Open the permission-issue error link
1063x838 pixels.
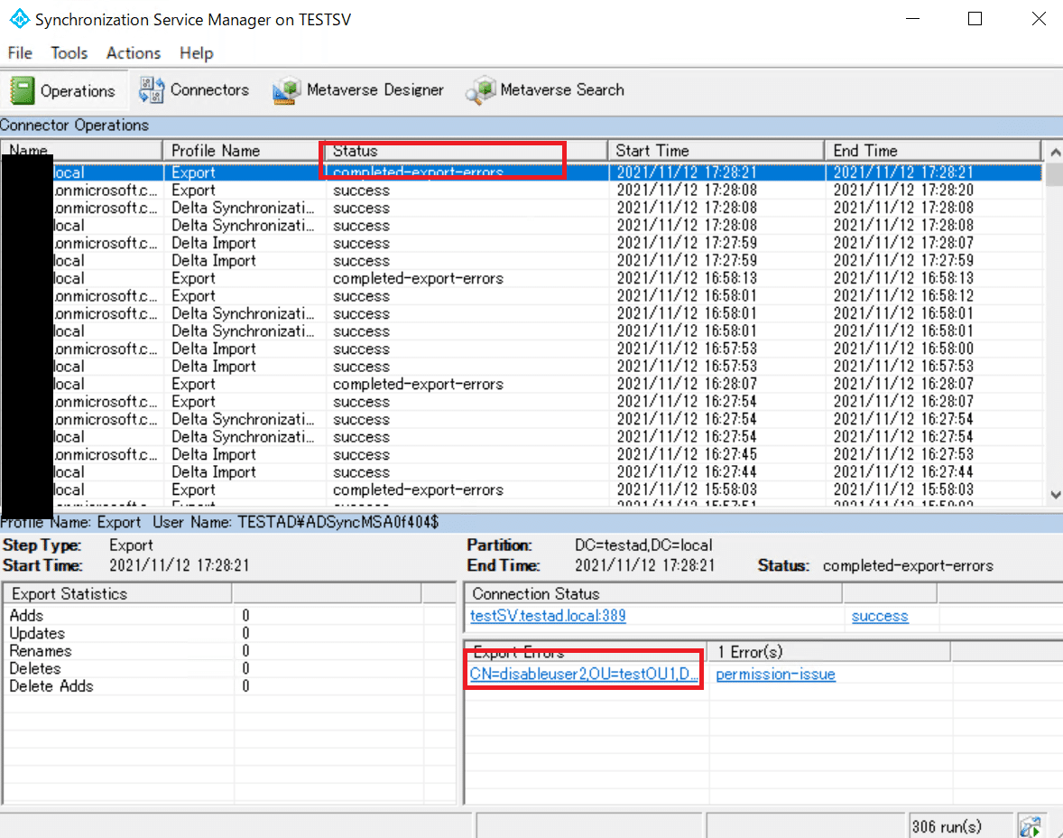click(x=775, y=675)
